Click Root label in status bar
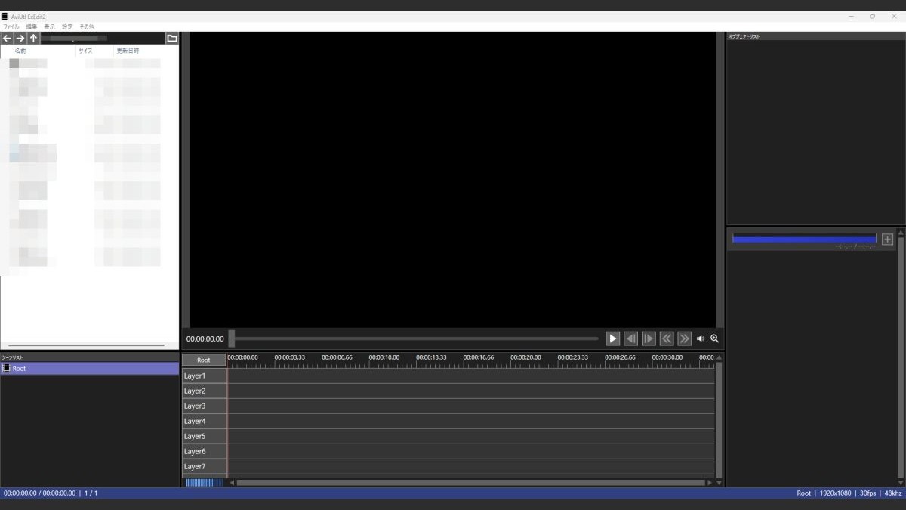Viewport: 906px width, 510px height. coord(804,493)
